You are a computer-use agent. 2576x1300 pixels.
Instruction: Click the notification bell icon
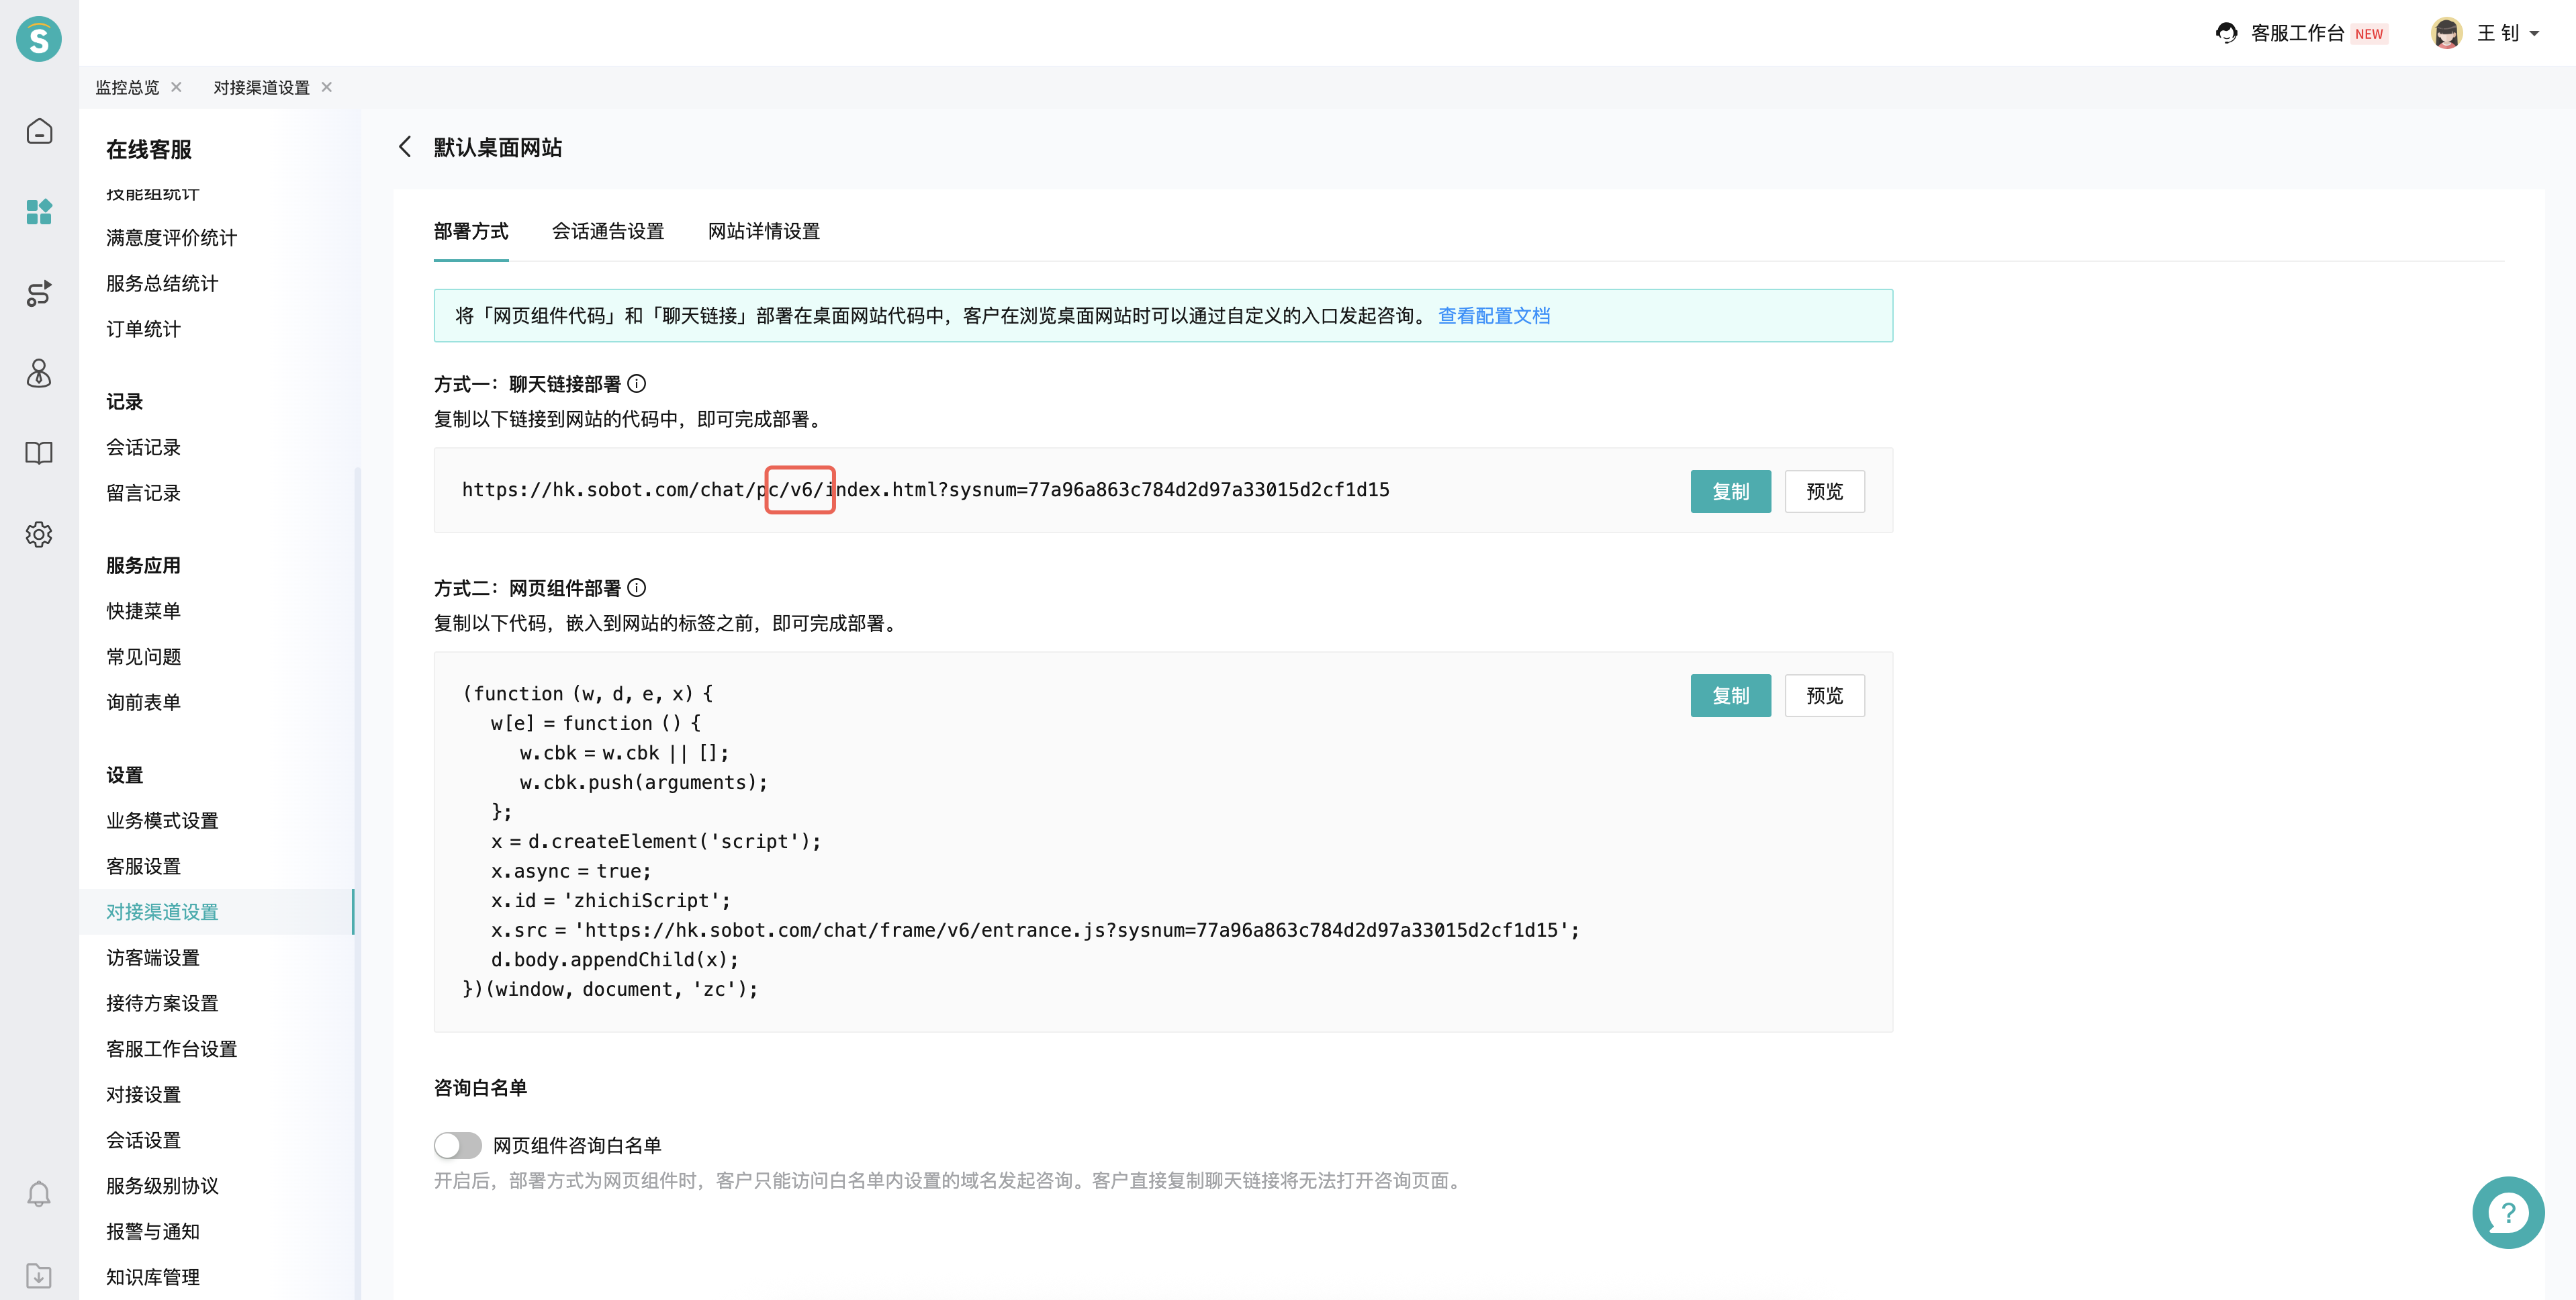coord(39,1194)
